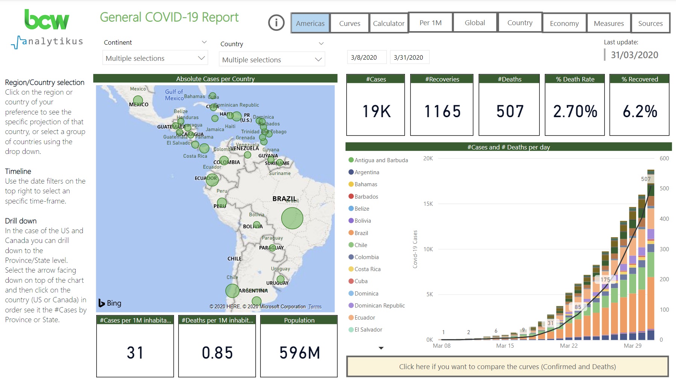
Task: Open the Continent dropdown box
Action: tap(155, 58)
